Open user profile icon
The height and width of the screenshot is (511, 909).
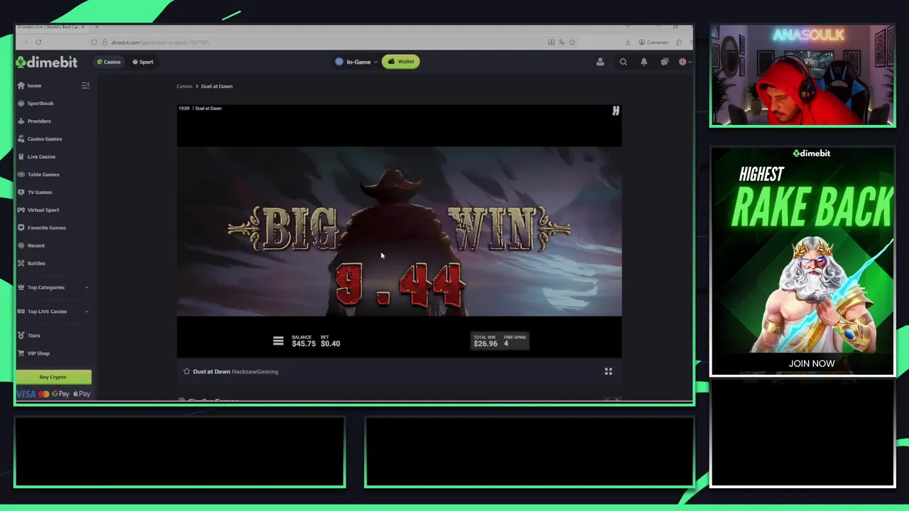600,62
